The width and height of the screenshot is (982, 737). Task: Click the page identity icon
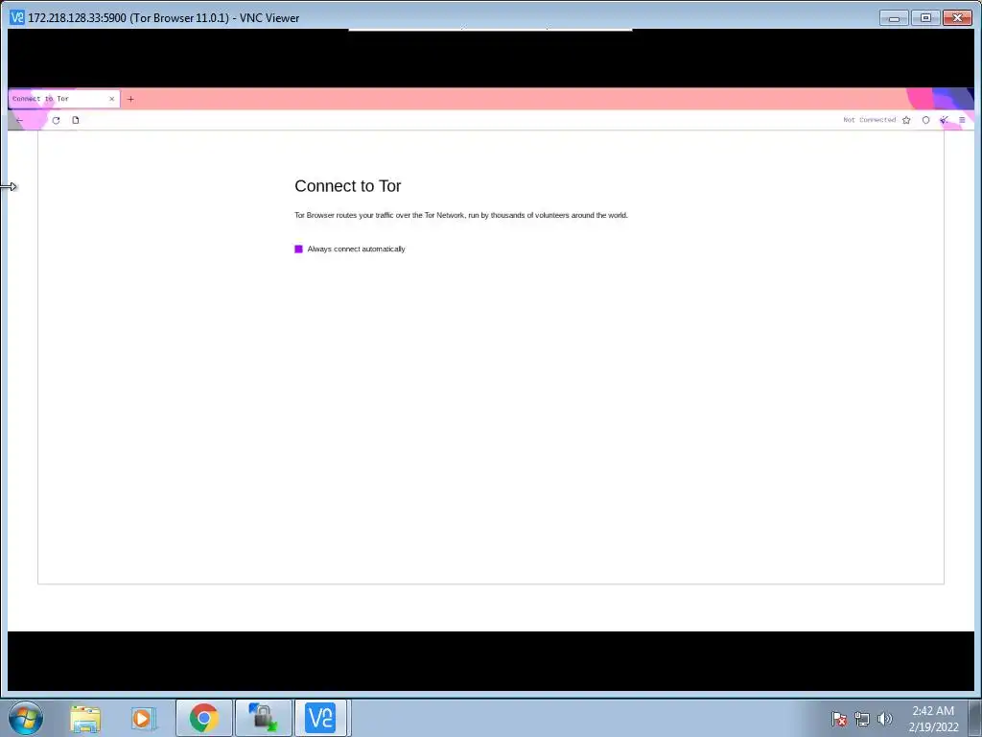(76, 120)
